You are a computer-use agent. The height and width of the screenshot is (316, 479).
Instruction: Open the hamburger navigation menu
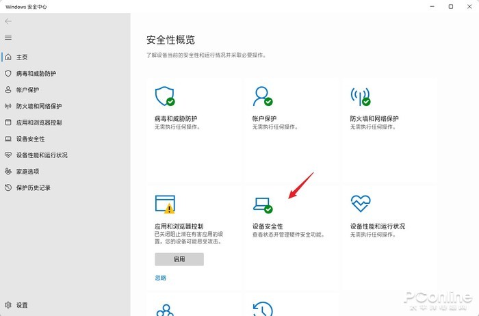coord(8,38)
